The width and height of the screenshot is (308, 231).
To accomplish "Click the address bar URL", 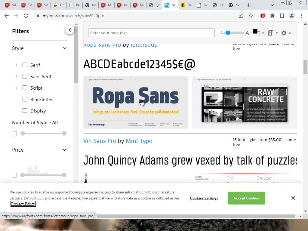I will [73, 16].
